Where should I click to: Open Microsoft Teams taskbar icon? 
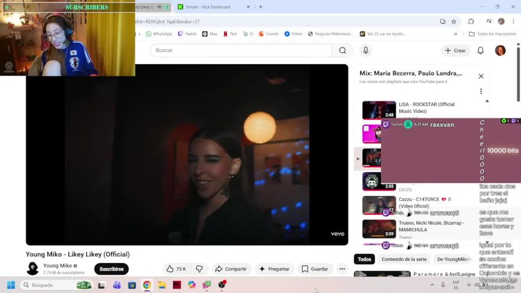[117, 285]
